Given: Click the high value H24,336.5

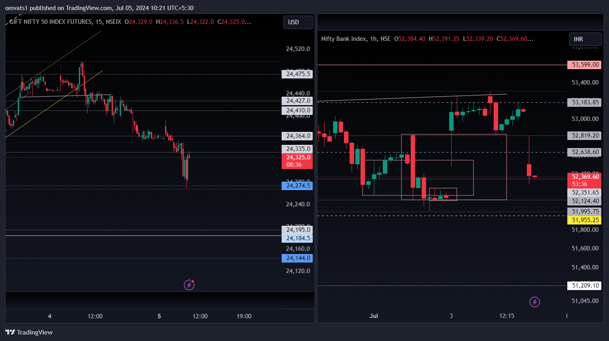Looking at the screenshot, I should [170, 22].
